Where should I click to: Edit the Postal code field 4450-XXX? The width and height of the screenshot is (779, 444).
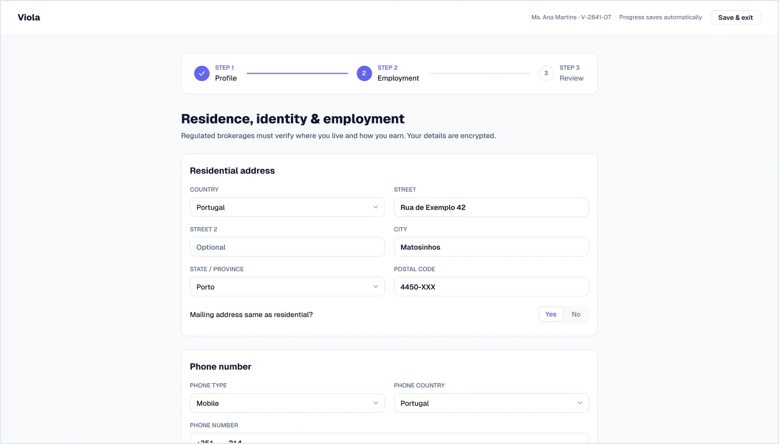[x=491, y=287]
